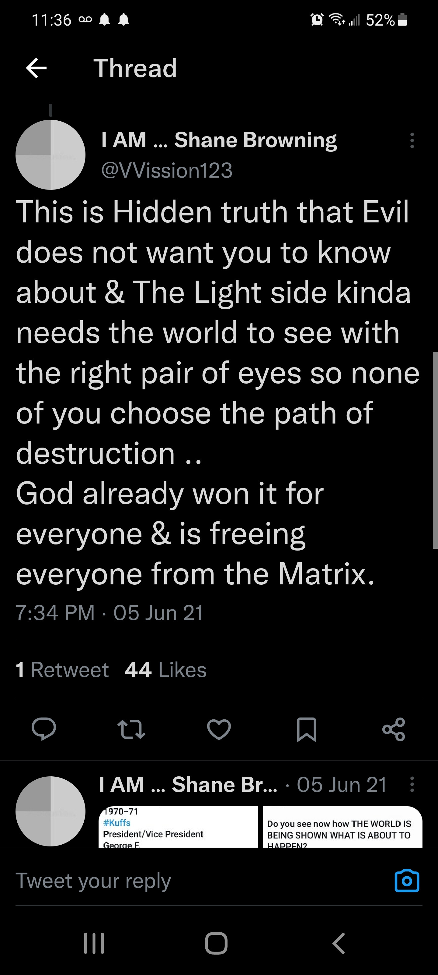Retweet this tweet using the arrows icon
Image resolution: width=438 pixels, height=975 pixels.
pos(131,729)
